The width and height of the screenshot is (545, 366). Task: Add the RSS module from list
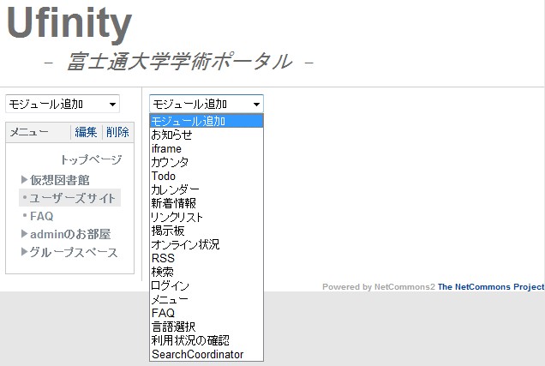tap(207, 258)
